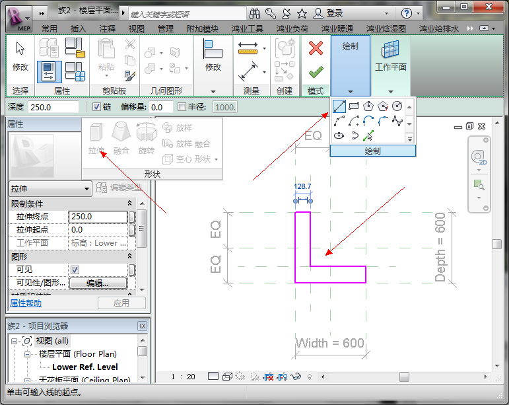The image size is (509, 405).
Task: Click the 深度 depth input field
Action: [x=53, y=107]
